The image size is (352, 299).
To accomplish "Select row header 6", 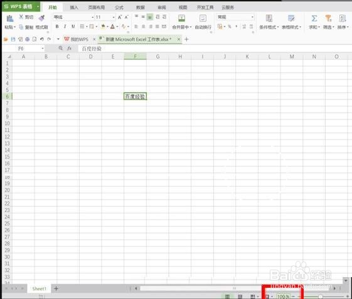I will (7, 96).
